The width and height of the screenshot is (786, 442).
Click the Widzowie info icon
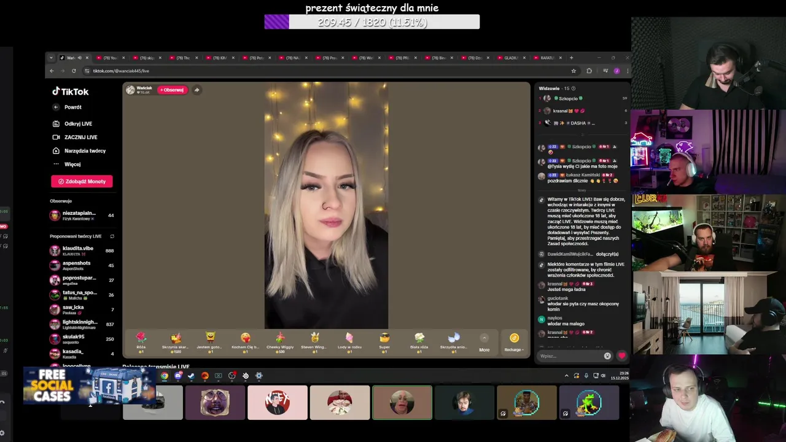pos(574,88)
